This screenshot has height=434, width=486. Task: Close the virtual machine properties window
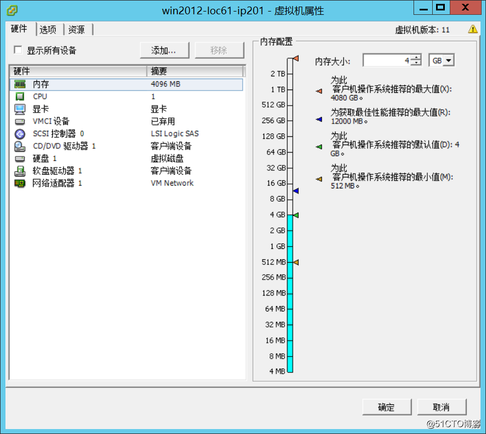465,8
